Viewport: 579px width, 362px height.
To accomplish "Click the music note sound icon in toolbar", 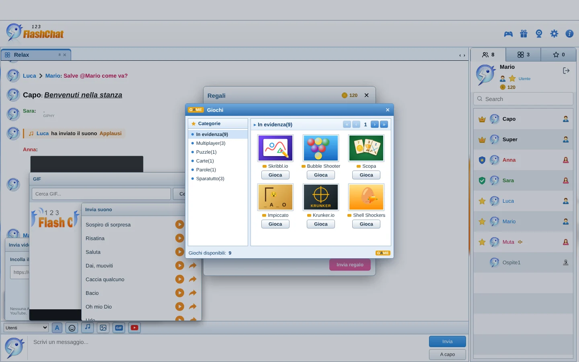I will (x=88, y=327).
